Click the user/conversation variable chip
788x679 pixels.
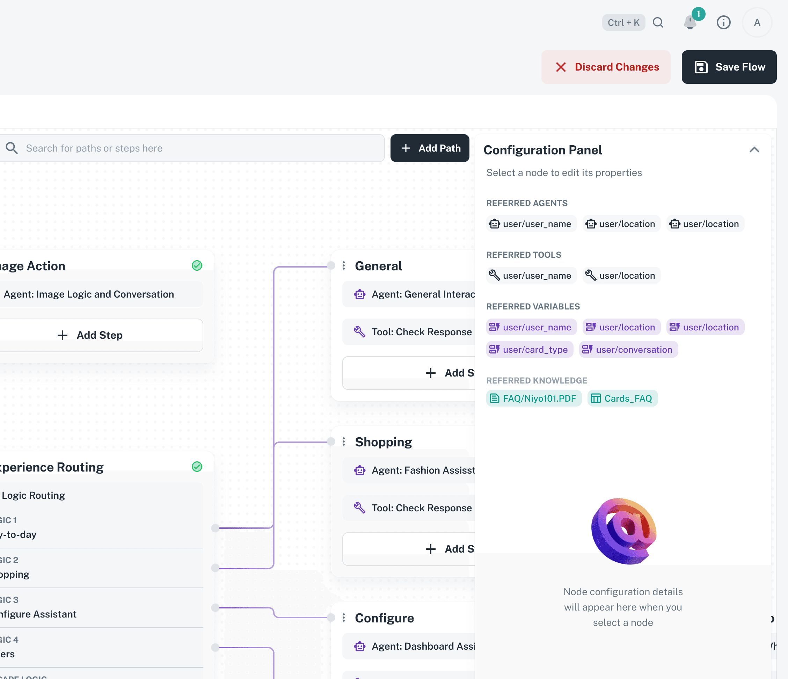(628, 349)
